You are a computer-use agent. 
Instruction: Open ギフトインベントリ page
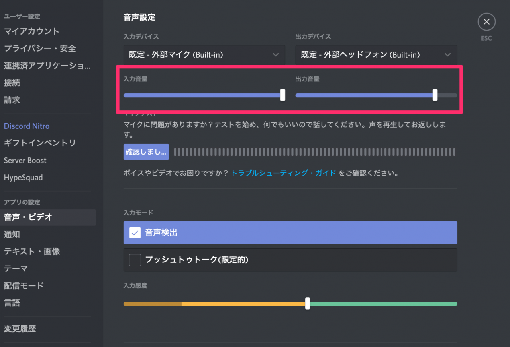(40, 143)
